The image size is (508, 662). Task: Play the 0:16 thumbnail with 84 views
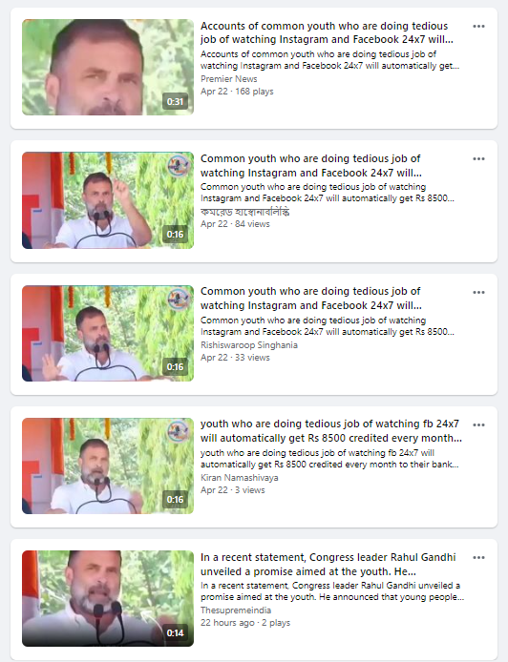click(x=108, y=200)
